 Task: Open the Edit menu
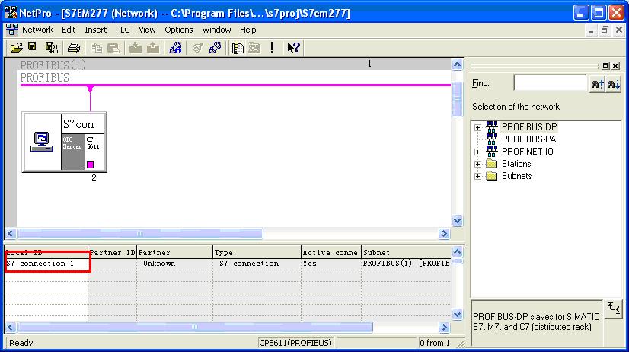[69, 30]
